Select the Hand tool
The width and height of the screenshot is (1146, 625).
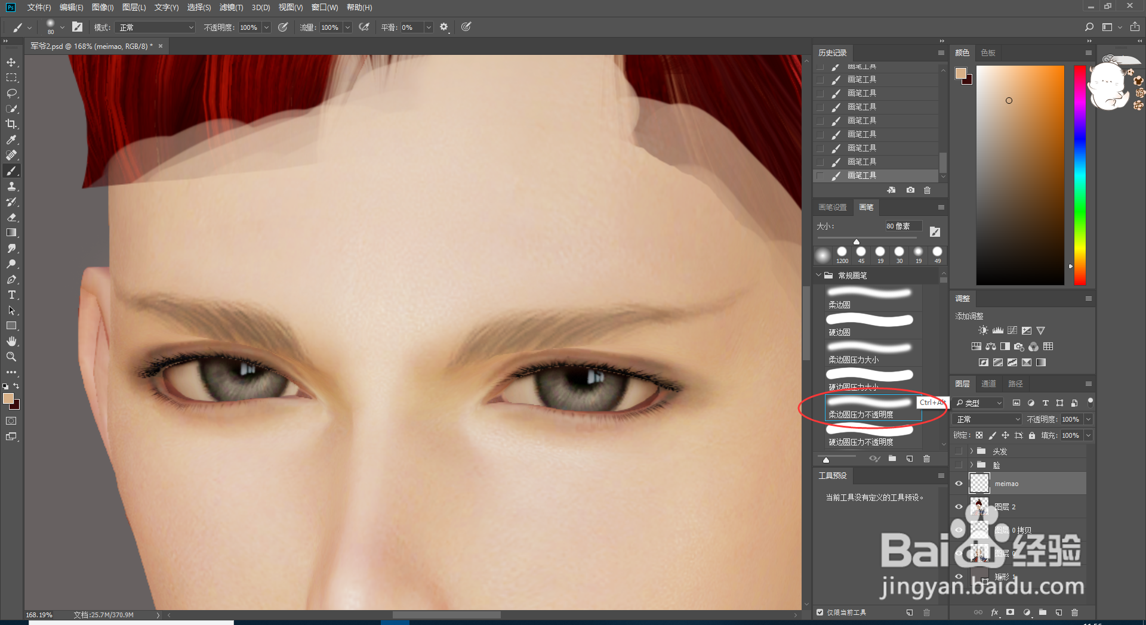tap(11, 341)
